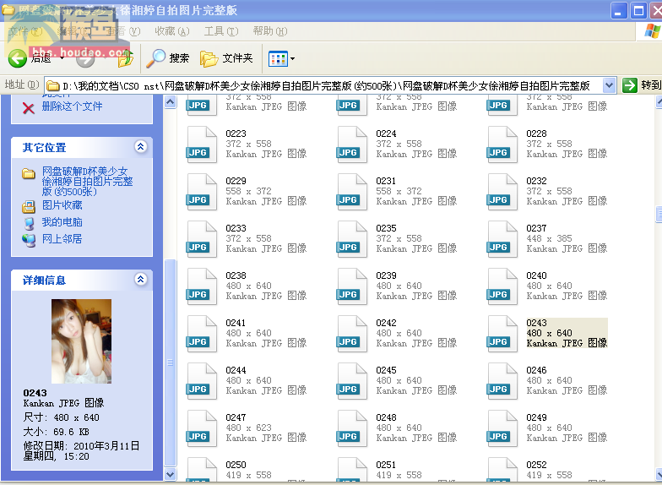Select the JPG file icon 0239
The width and height of the screenshot is (662, 485).
(x=352, y=286)
